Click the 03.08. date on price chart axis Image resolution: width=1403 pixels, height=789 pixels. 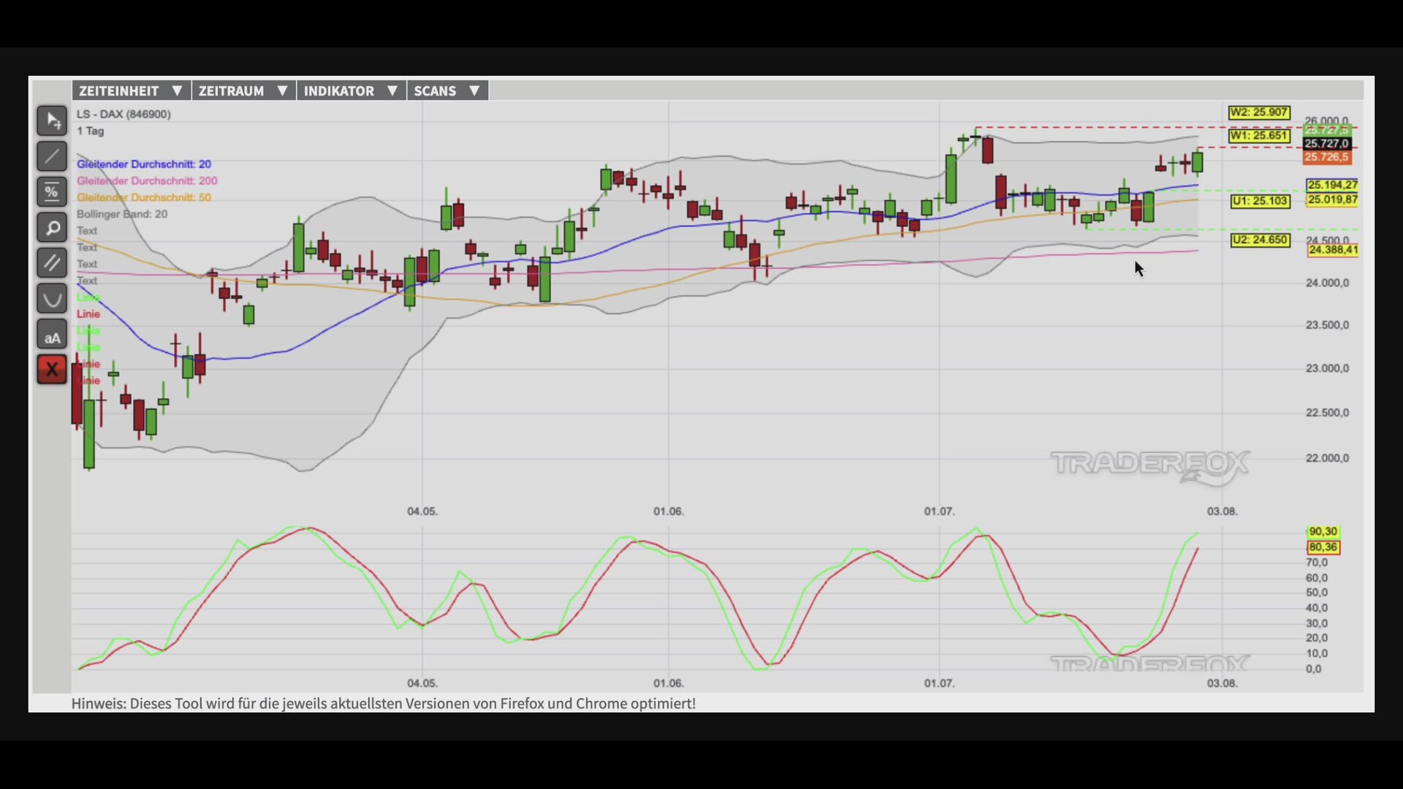(1222, 511)
